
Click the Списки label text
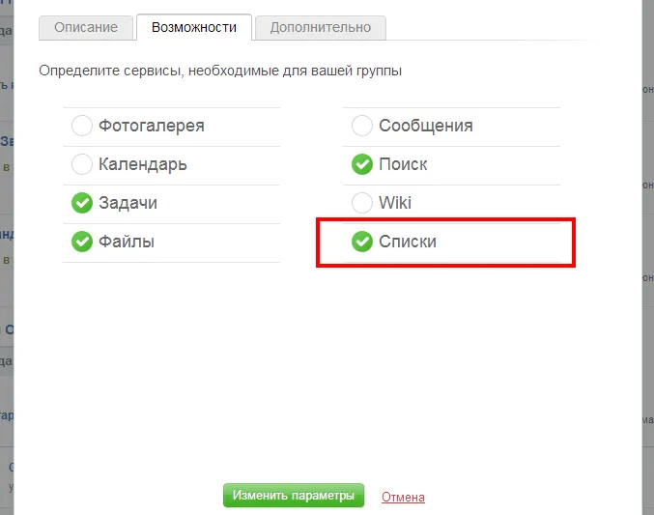(408, 242)
